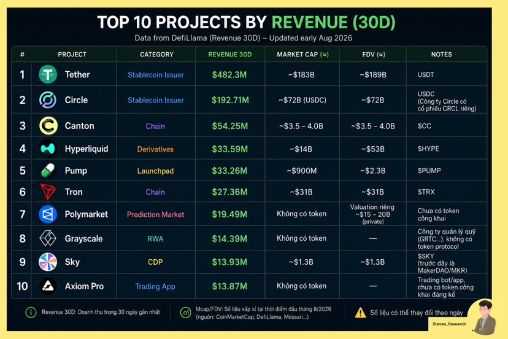This screenshot has height=339, width=508.
Task: Click the Sky logo icon
Action: coord(48,262)
